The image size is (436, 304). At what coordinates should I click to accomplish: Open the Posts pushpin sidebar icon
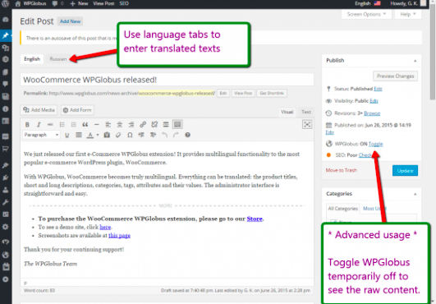[6, 35]
